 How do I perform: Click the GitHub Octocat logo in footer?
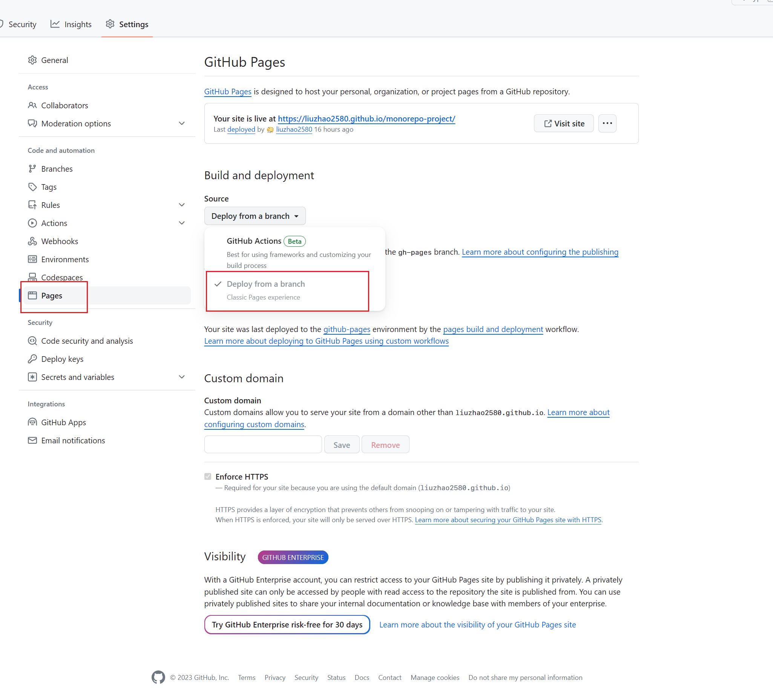[158, 677]
